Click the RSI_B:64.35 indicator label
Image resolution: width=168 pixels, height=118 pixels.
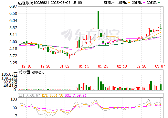52,95
